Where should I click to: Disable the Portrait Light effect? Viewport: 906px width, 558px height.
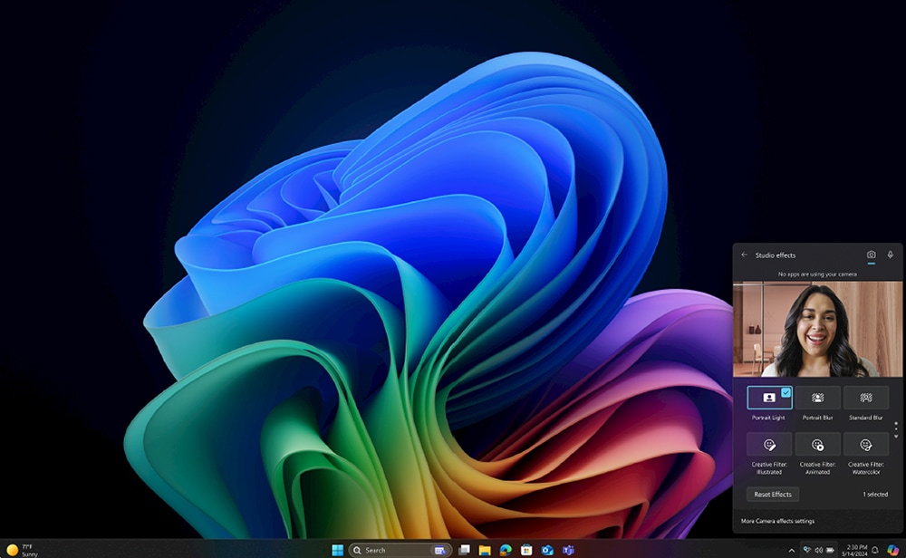pyautogui.click(x=769, y=398)
